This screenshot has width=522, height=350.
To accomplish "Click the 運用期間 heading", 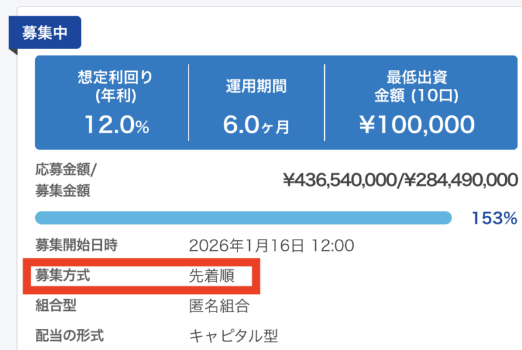I will tap(256, 87).
